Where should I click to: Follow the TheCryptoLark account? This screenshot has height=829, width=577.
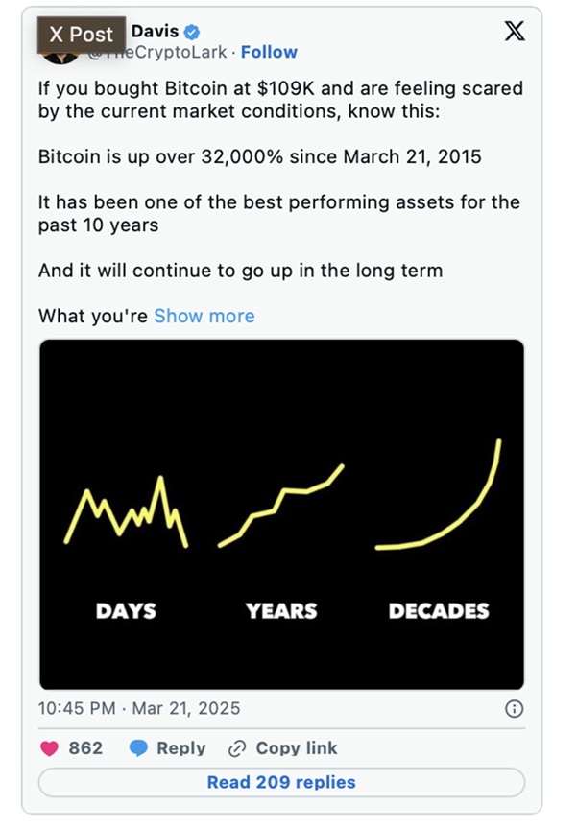269,52
